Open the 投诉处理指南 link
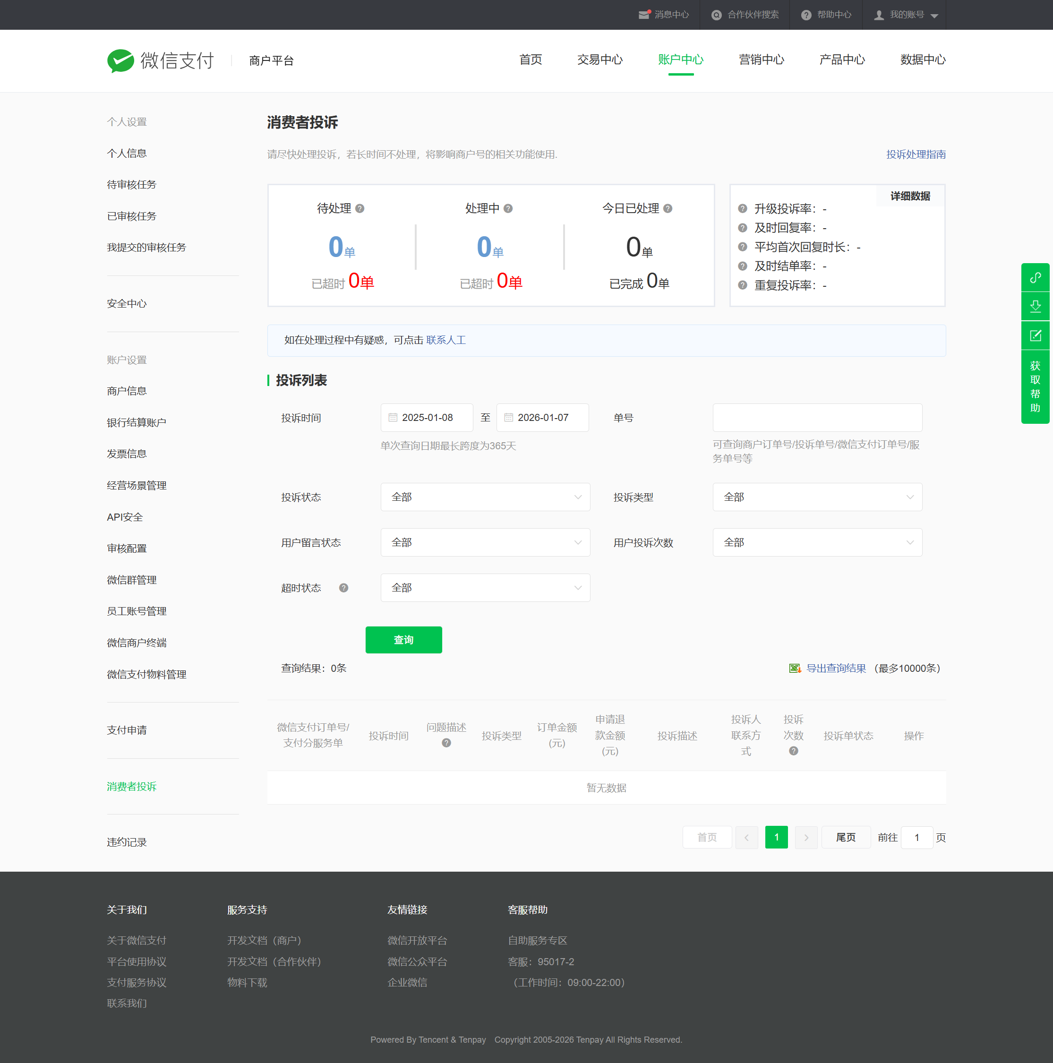Viewport: 1053px width, 1063px height. coord(916,154)
